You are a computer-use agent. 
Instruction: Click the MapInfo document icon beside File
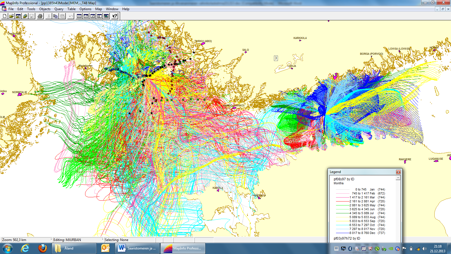(4, 9)
